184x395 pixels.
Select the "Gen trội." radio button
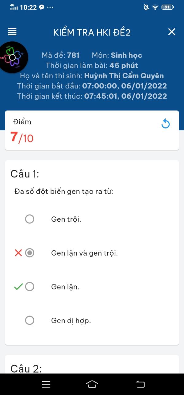click(30, 219)
